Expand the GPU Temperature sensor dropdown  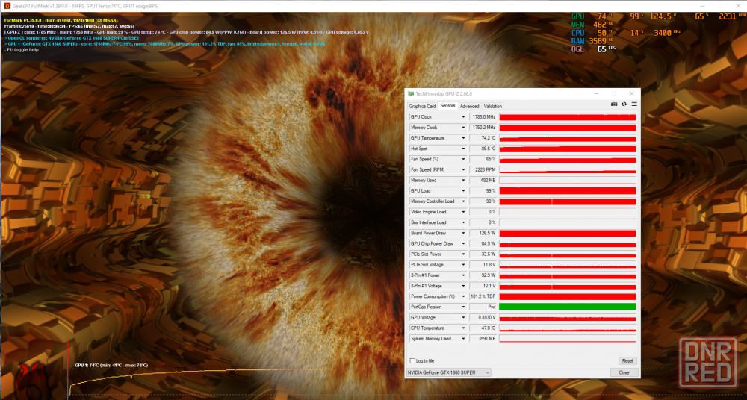point(462,138)
